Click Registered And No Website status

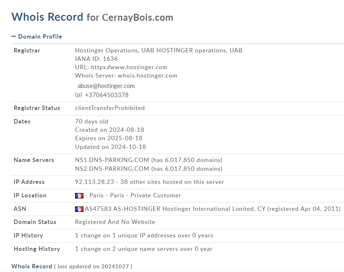point(115,222)
